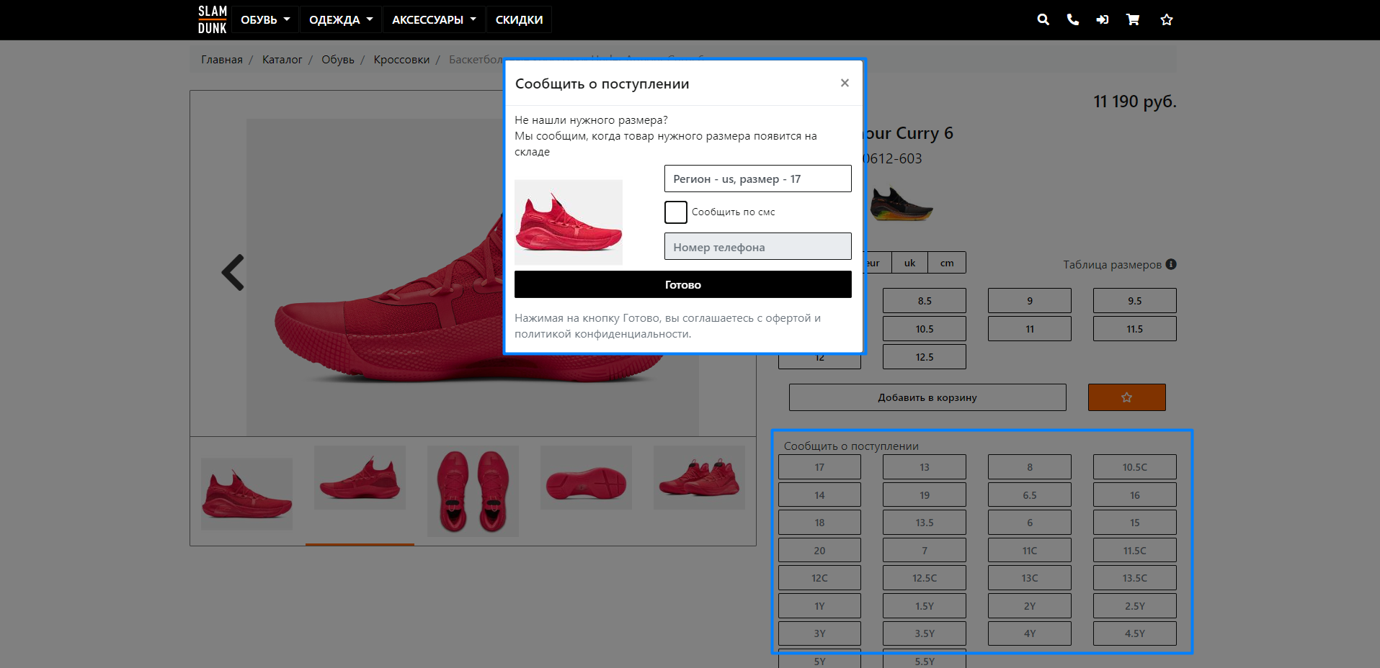Select available size 9
1380x668 pixels.
tap(1030, 301)
